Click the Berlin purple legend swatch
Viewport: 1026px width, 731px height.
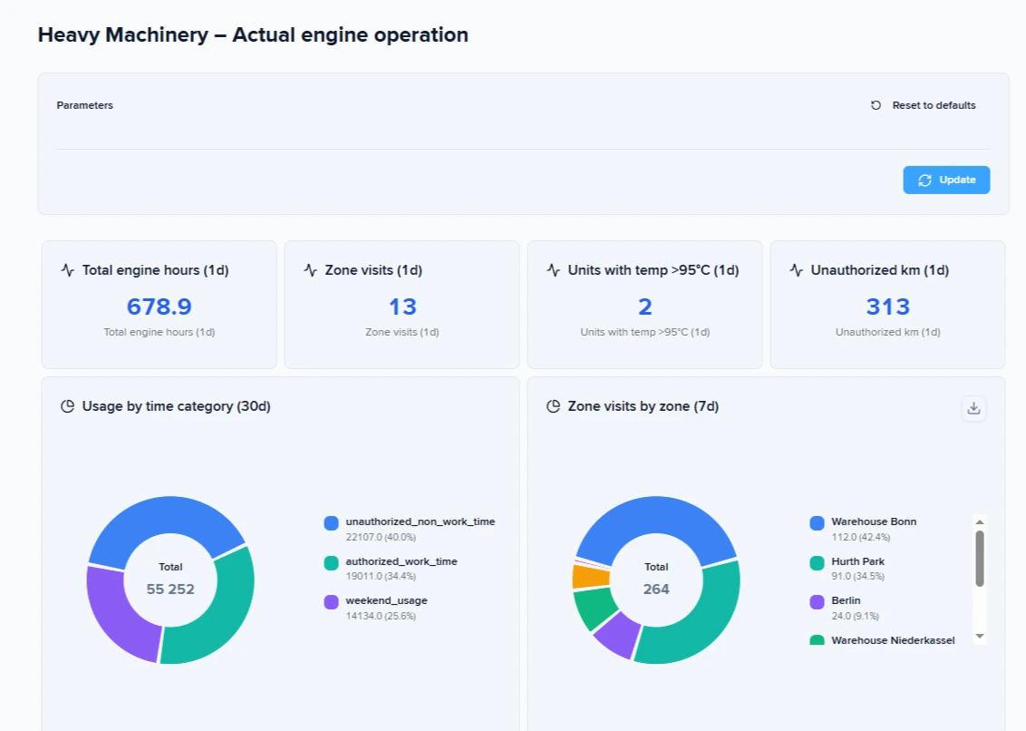click(x=817, y=601)
